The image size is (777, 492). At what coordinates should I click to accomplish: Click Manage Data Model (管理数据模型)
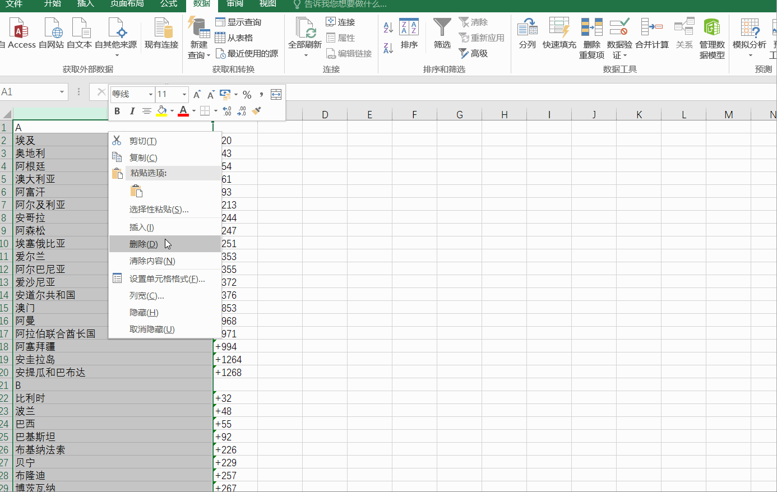(x=712, y=38)
